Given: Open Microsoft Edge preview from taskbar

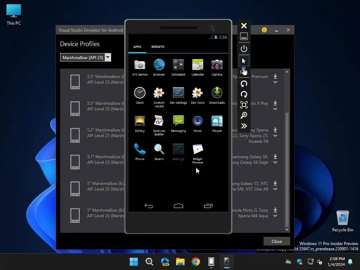Looking at the screenshot, I should point(165,262).
